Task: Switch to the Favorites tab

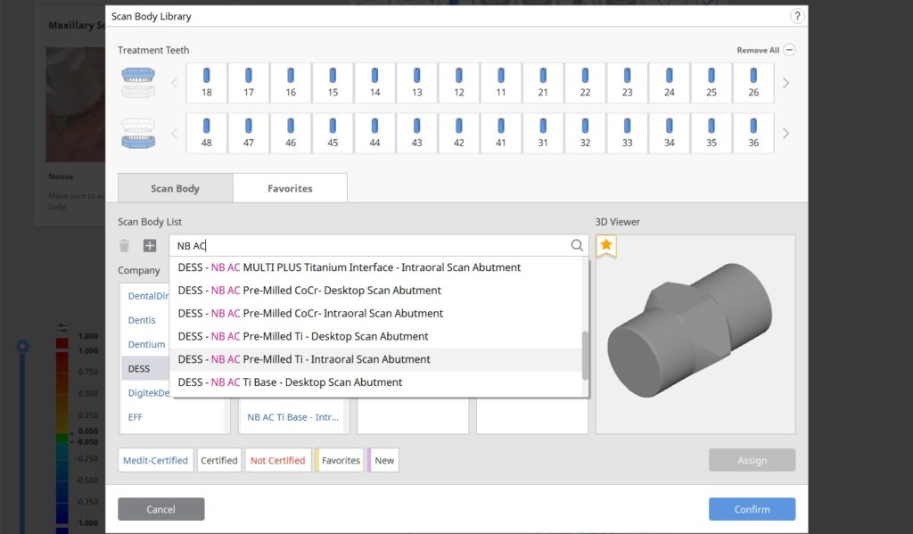Action: [290, 188]
